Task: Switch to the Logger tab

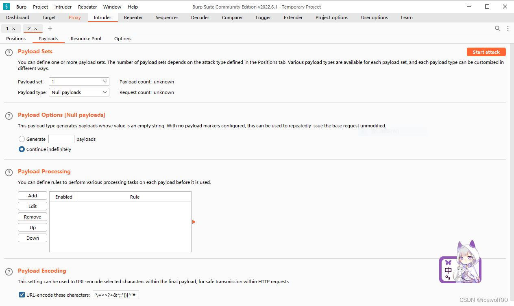Action: point(263,17)
